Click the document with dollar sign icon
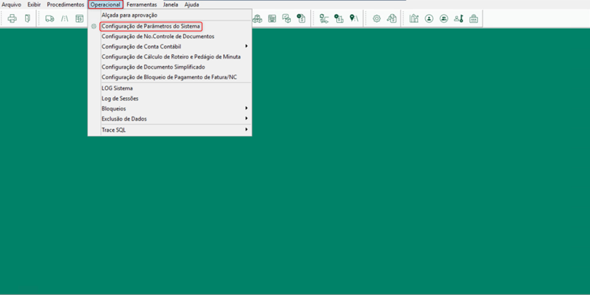590x295 pixels. pos(301,19)
